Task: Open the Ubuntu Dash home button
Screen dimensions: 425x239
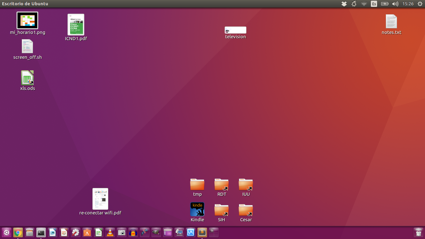Action: tap(7, 232)
